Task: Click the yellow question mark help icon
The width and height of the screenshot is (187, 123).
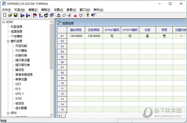Action: pyautogui.click(x=88, y=15)
